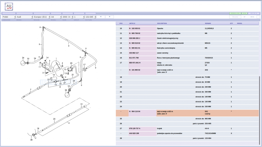Viewport: 262px width, 147px height.
Task: Open linked drawing 253-095 in row 26
Action: [x=208, y=124]
